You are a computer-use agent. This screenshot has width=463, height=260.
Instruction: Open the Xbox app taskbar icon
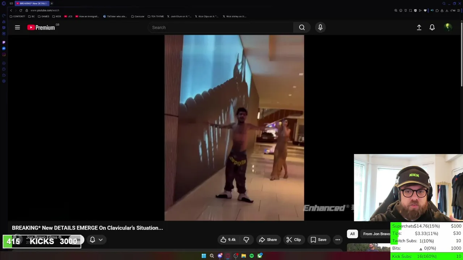pyautogui.click(x=260, y=256)
